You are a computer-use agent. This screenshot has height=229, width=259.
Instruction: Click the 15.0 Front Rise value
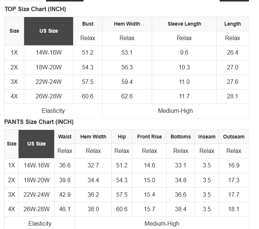pyautogui.click(x=149, y=180)
